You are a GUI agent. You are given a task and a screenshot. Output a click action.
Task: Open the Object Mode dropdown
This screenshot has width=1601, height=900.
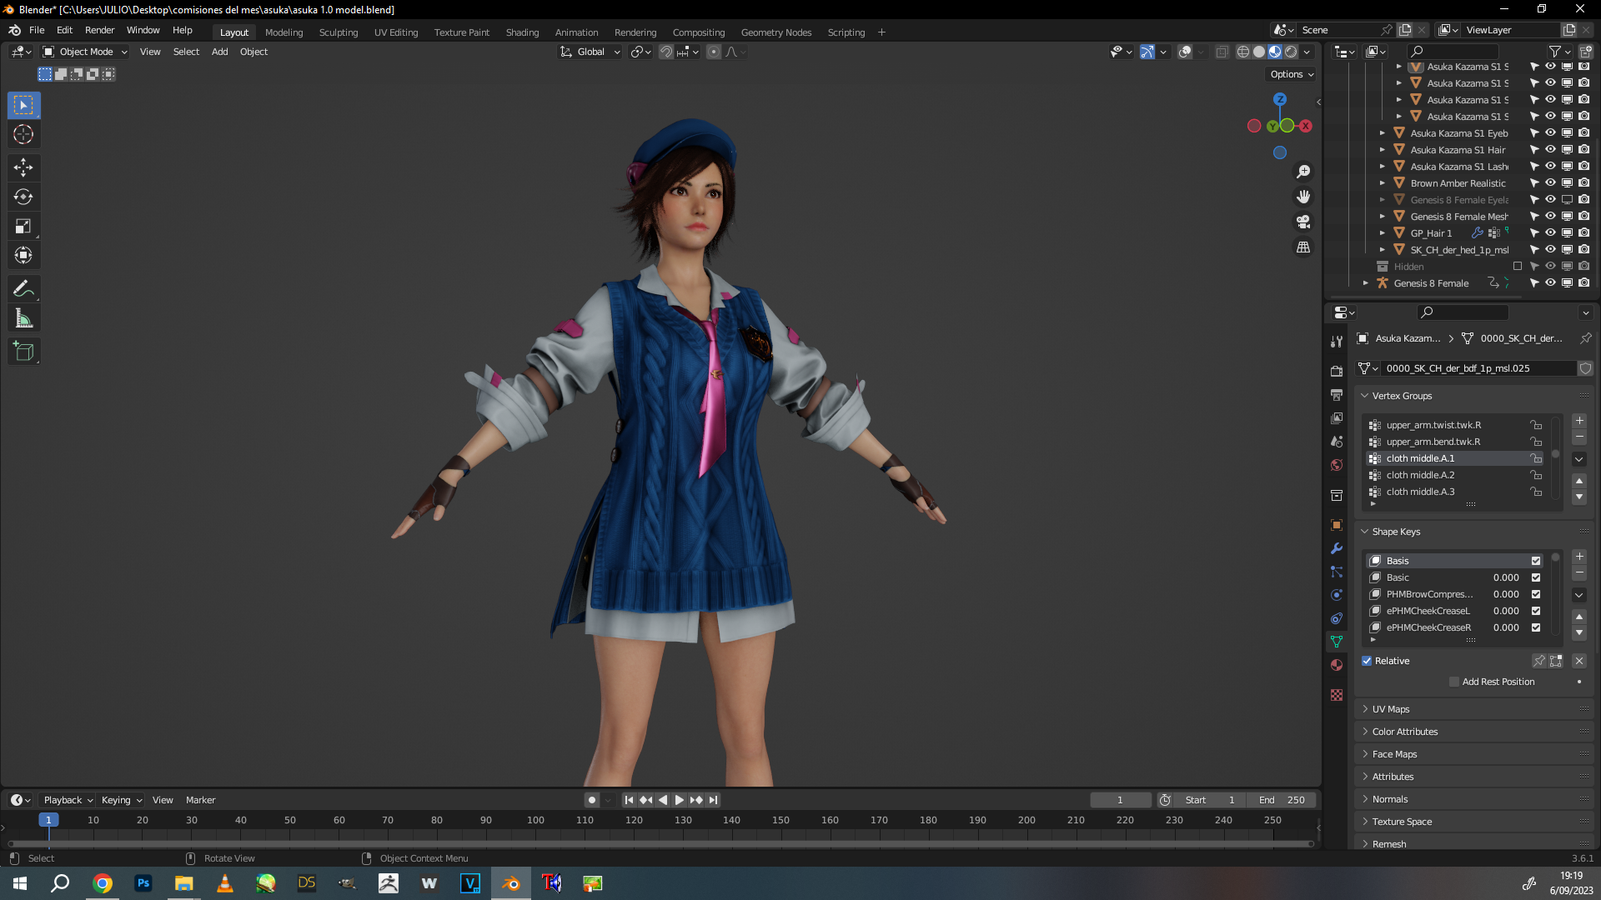pyautogui.click(x=85, y=52)
